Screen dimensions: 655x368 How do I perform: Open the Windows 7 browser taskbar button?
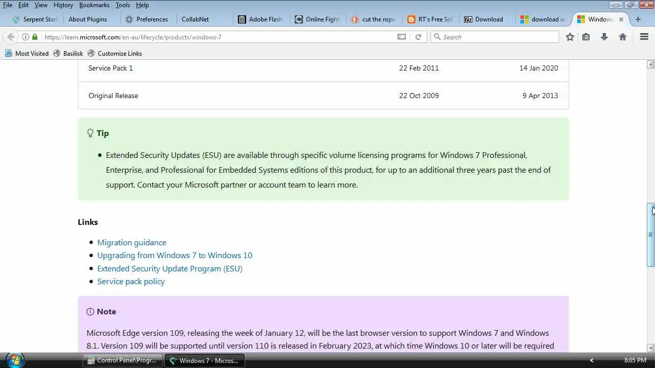tap(205, 360)
